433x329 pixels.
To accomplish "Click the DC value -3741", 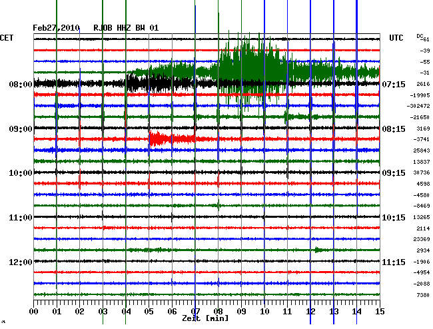I will tap(422, 139).
